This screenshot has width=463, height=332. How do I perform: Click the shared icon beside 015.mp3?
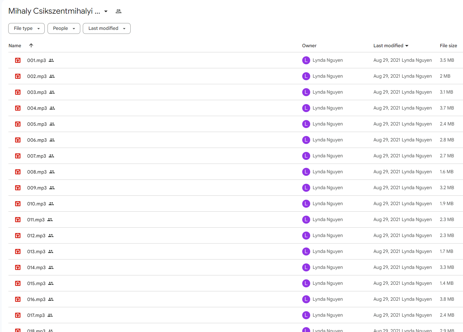51,283
